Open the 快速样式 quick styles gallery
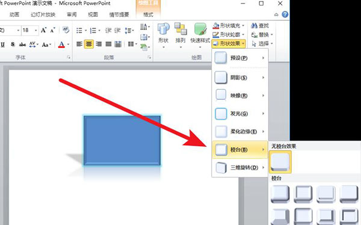 tap(200, 35)
